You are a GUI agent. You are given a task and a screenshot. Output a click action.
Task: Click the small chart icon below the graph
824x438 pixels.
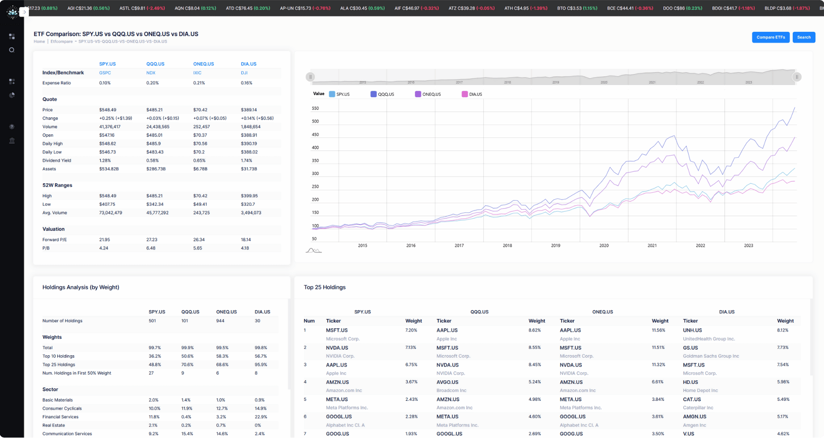click(313, 251)
